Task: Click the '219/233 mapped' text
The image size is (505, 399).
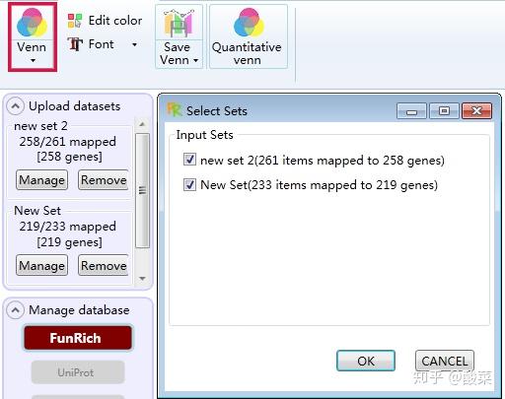Action: coord(67,227)
